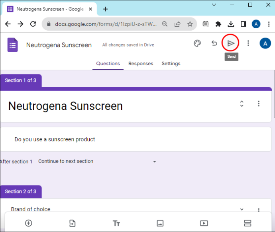Expand Section 2 with the chevron
275x232 pixels.
242,209
